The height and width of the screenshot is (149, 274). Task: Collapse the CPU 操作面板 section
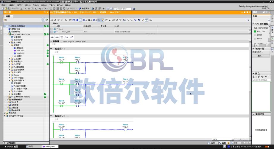pos(253,24)
